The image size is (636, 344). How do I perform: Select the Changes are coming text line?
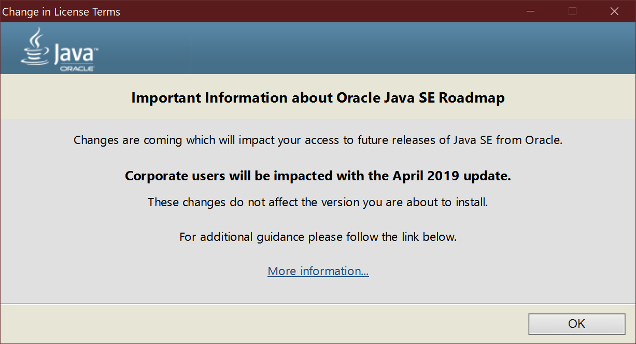tap(318, 140)
